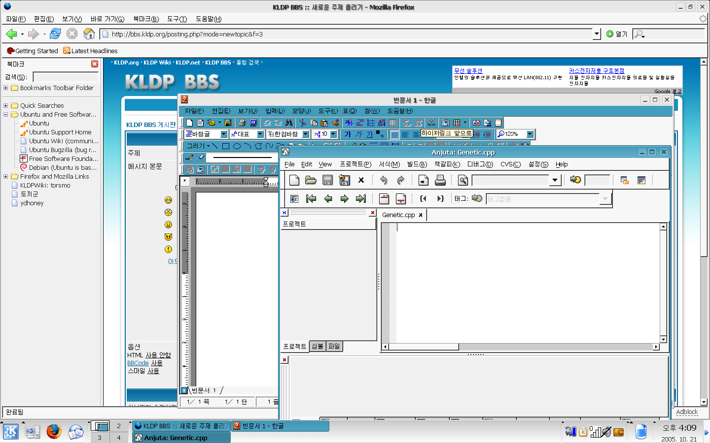The width and height of the screenshot is (710, 443).
Task: Click underline 가 button in Hangul toolbar
Action: point(369,134)
